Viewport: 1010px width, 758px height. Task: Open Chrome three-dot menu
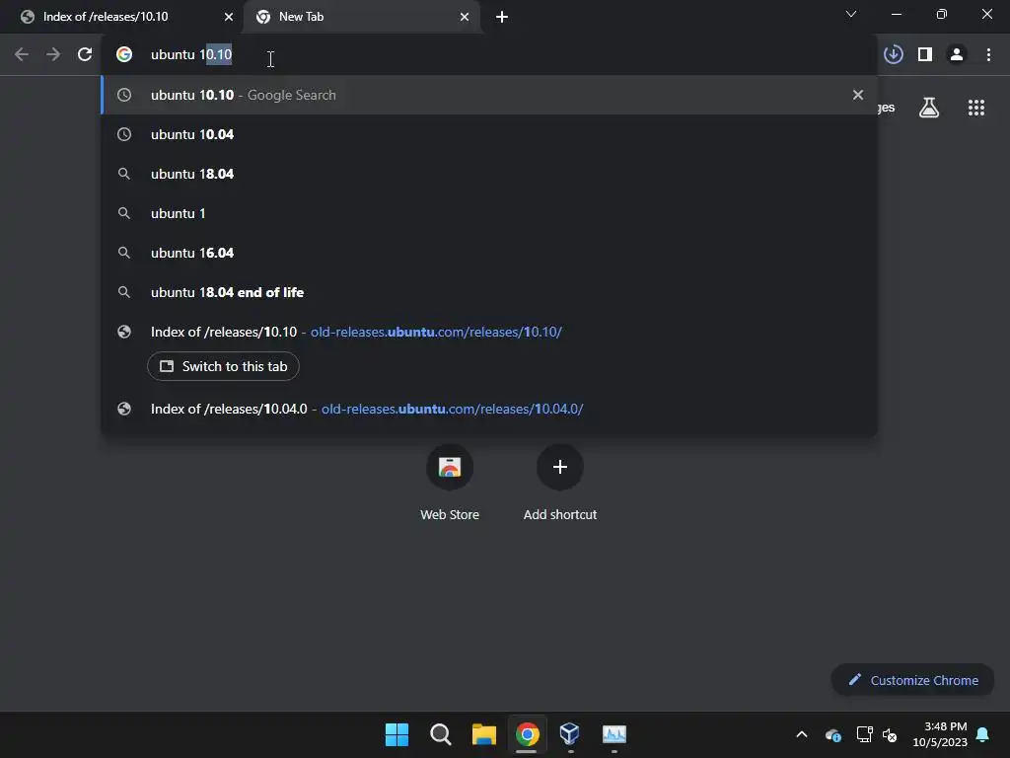point(988,55)
